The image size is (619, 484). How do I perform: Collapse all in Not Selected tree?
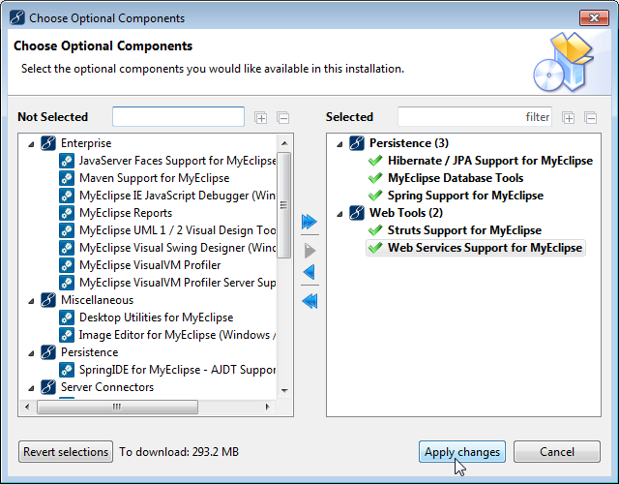point(282,118)
